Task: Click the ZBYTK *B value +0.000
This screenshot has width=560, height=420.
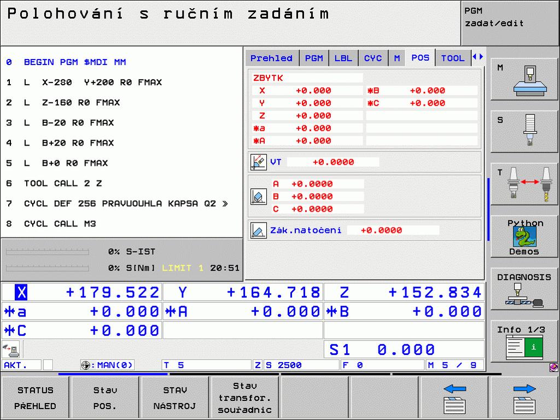Action: coord(428,91)
